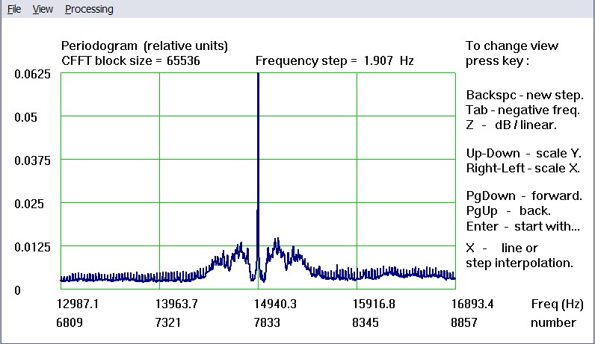Open the File menu

click(x=14, y=10)
